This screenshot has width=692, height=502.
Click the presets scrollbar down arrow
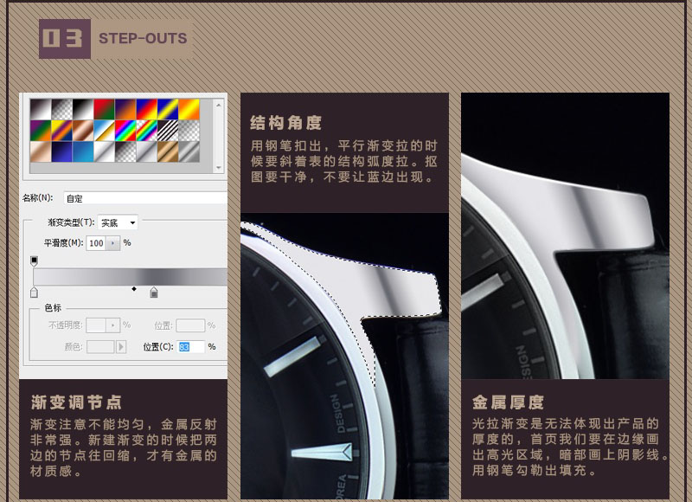tap(219, 168)
